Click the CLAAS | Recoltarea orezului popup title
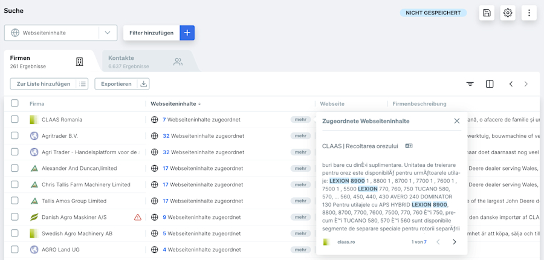The height and width of the screenshot is (260, 544). click(x=360, y=146)
